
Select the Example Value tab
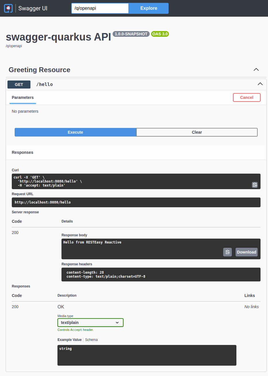point(70,340)
